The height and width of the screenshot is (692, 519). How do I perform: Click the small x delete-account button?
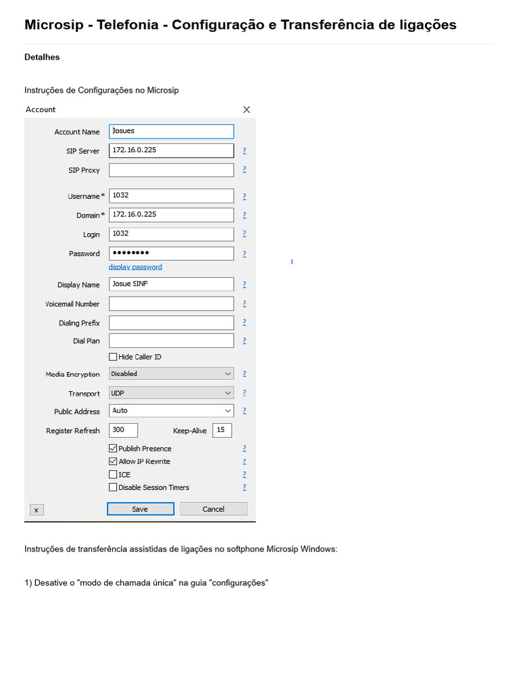point(36,510)
